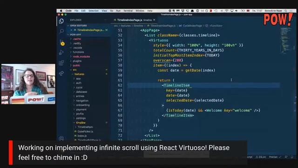Open DatePicker.js in the file tree

click(x=85, y=132)
